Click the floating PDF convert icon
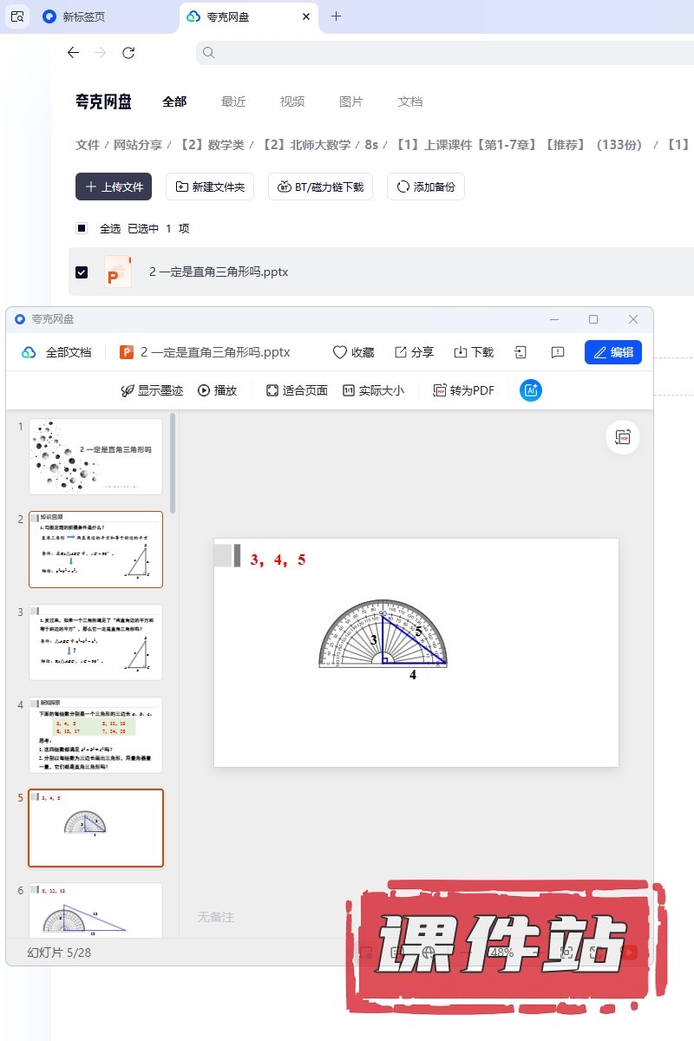 pyautogui.click(x=622, y=437)
